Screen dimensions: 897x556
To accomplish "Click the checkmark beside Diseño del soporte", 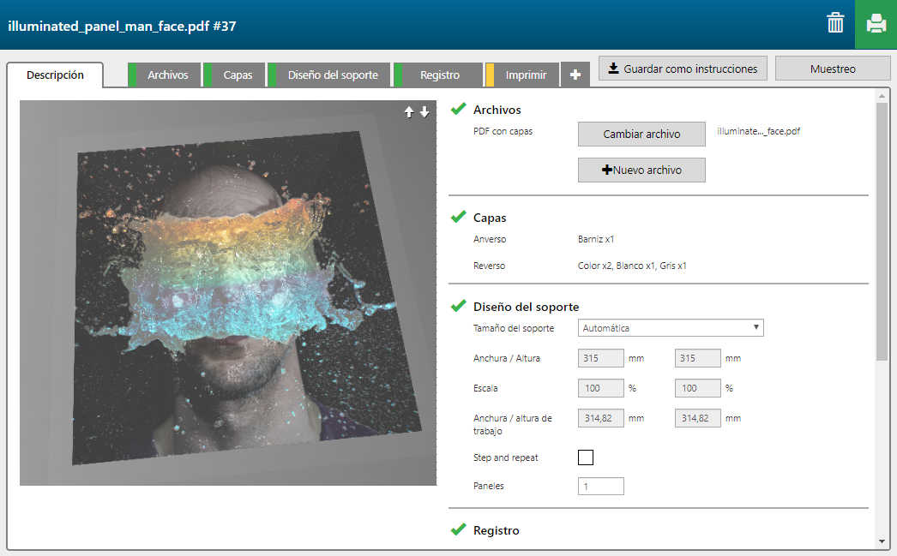I will (x=459, y=307).
